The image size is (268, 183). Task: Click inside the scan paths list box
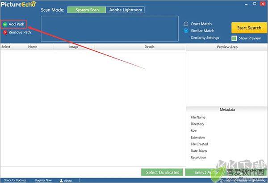coord(110,29)
